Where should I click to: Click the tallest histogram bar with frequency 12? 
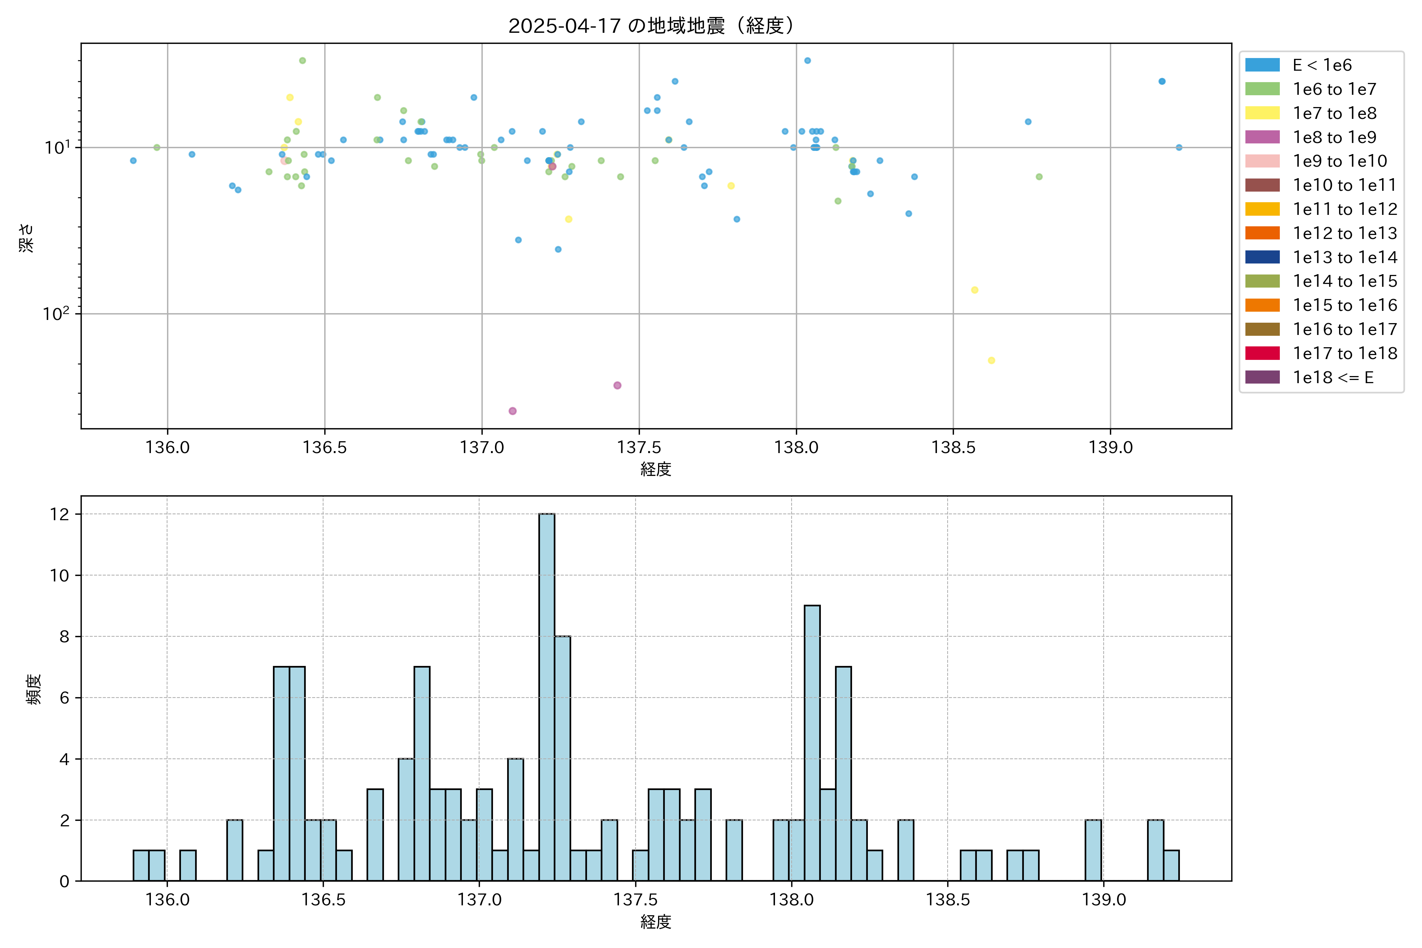547,696
